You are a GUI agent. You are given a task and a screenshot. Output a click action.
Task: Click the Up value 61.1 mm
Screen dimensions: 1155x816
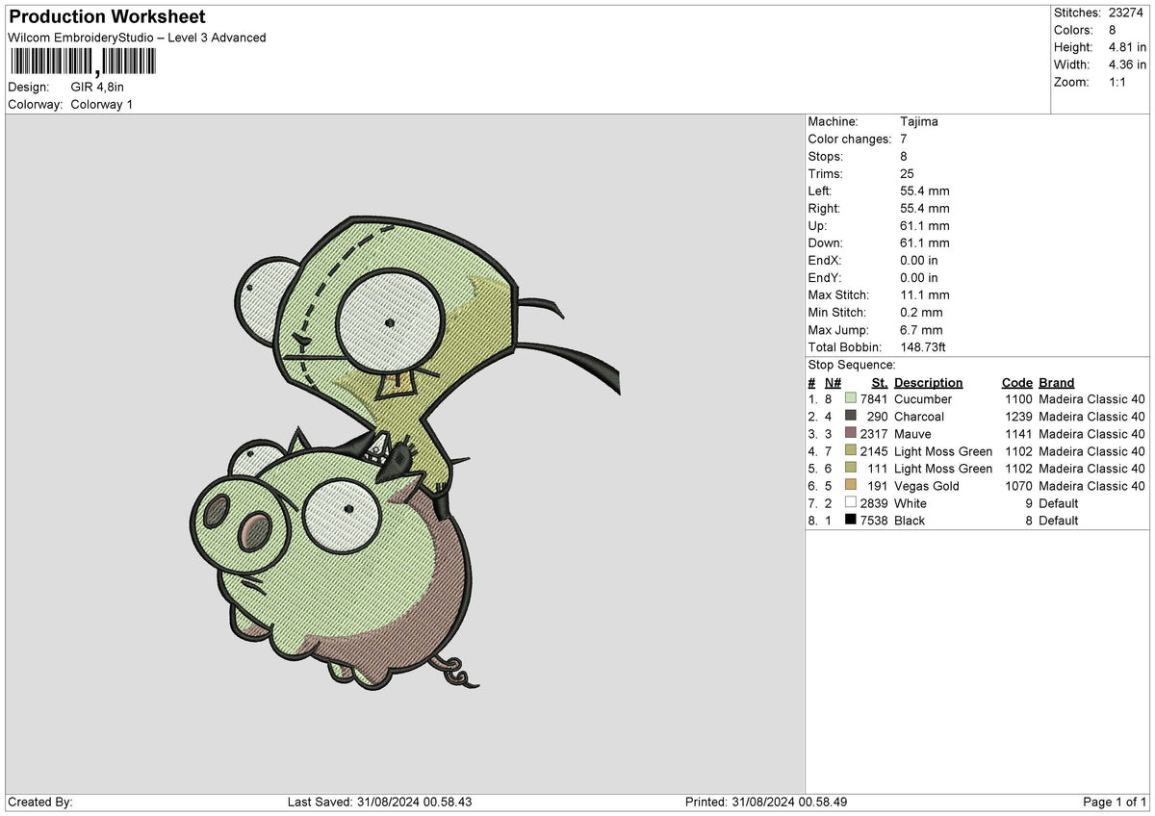(x=925, y=225)
